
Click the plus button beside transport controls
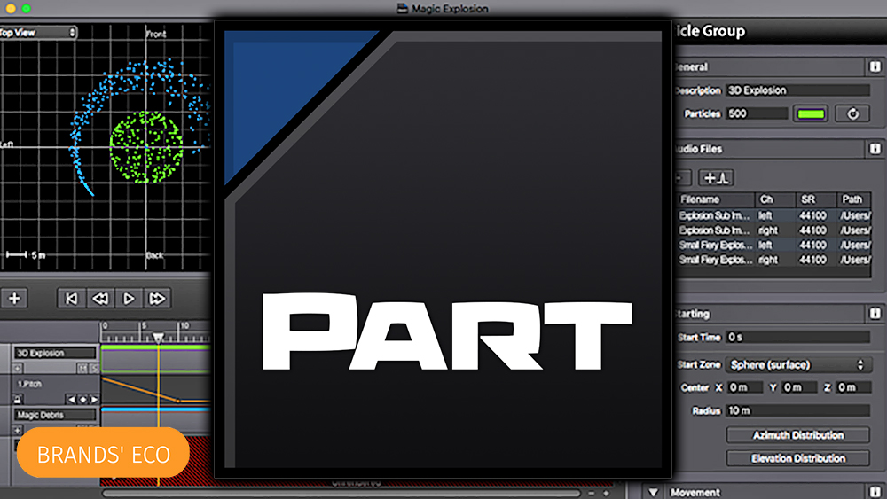[14, 299]
